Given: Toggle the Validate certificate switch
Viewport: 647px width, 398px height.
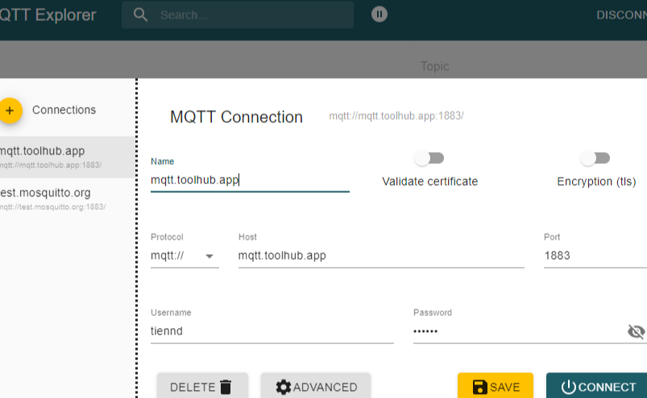Looking at the screenshot, I should (429, 158).
